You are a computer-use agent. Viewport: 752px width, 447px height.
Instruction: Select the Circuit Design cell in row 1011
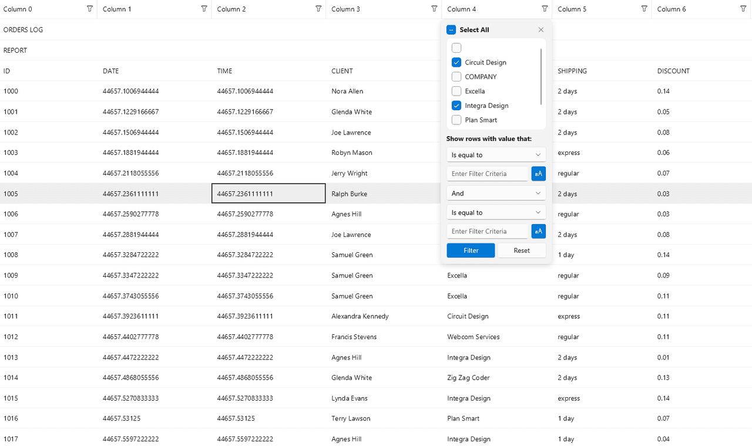coord(497,316)
